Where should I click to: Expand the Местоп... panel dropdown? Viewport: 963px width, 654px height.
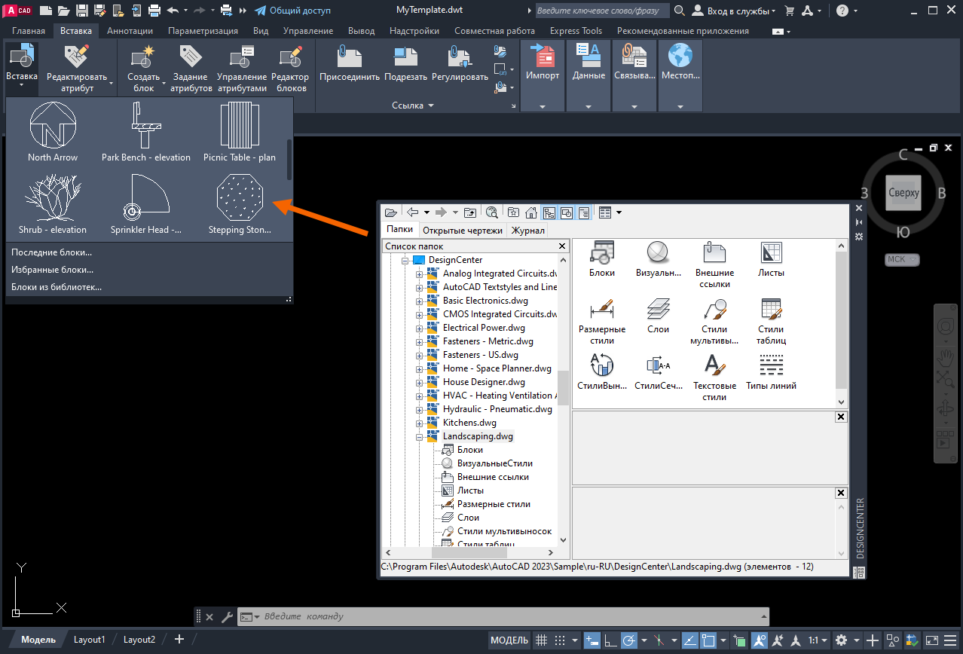(x=680, y=106)
